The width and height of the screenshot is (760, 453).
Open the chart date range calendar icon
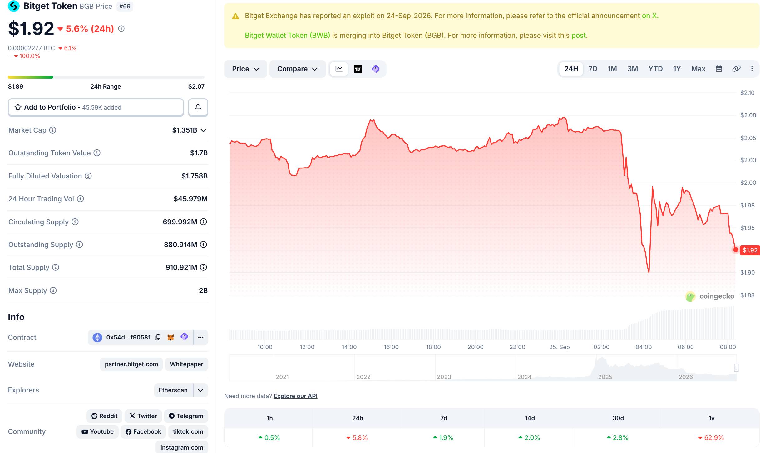pyautogui.click(x=719, y=69)
